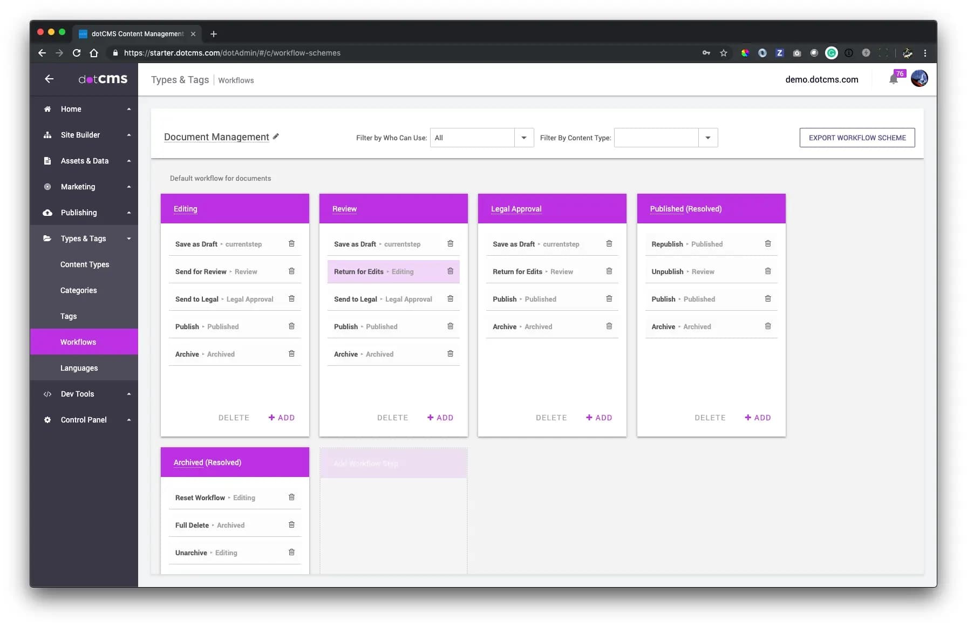The height and width of the screenshot is (627, 967).
Task: Trash the Unarchive action
Action: click(291, 553)
